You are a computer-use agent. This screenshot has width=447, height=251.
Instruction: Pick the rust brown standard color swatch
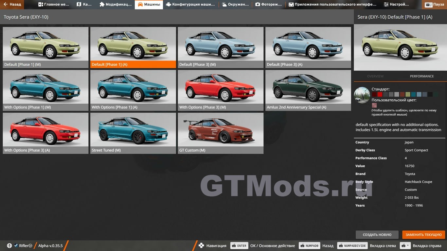point(402,94)
